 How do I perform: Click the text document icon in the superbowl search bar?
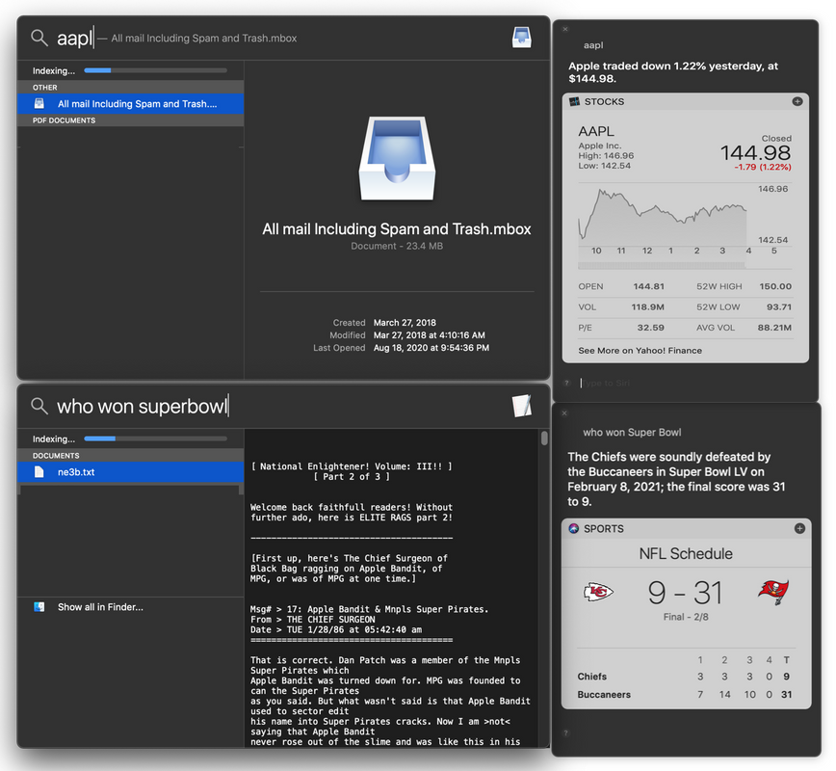point(522,406)
